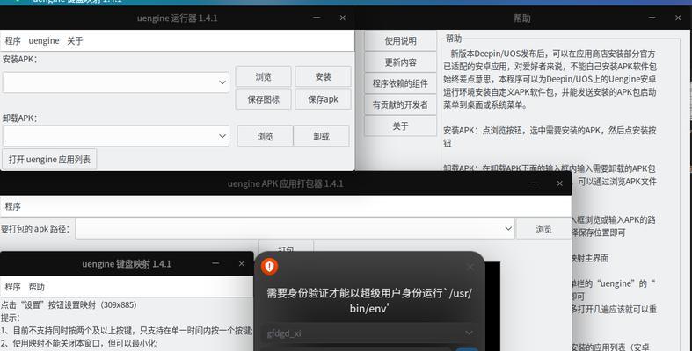Click the 卸载 button
Screen dimensions: 692x351
[321, 136]
